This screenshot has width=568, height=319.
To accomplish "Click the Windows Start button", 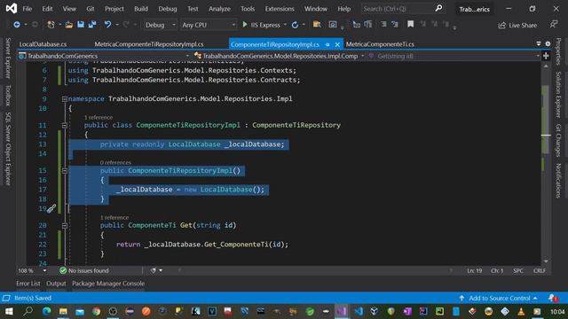I will pos(9,311).
